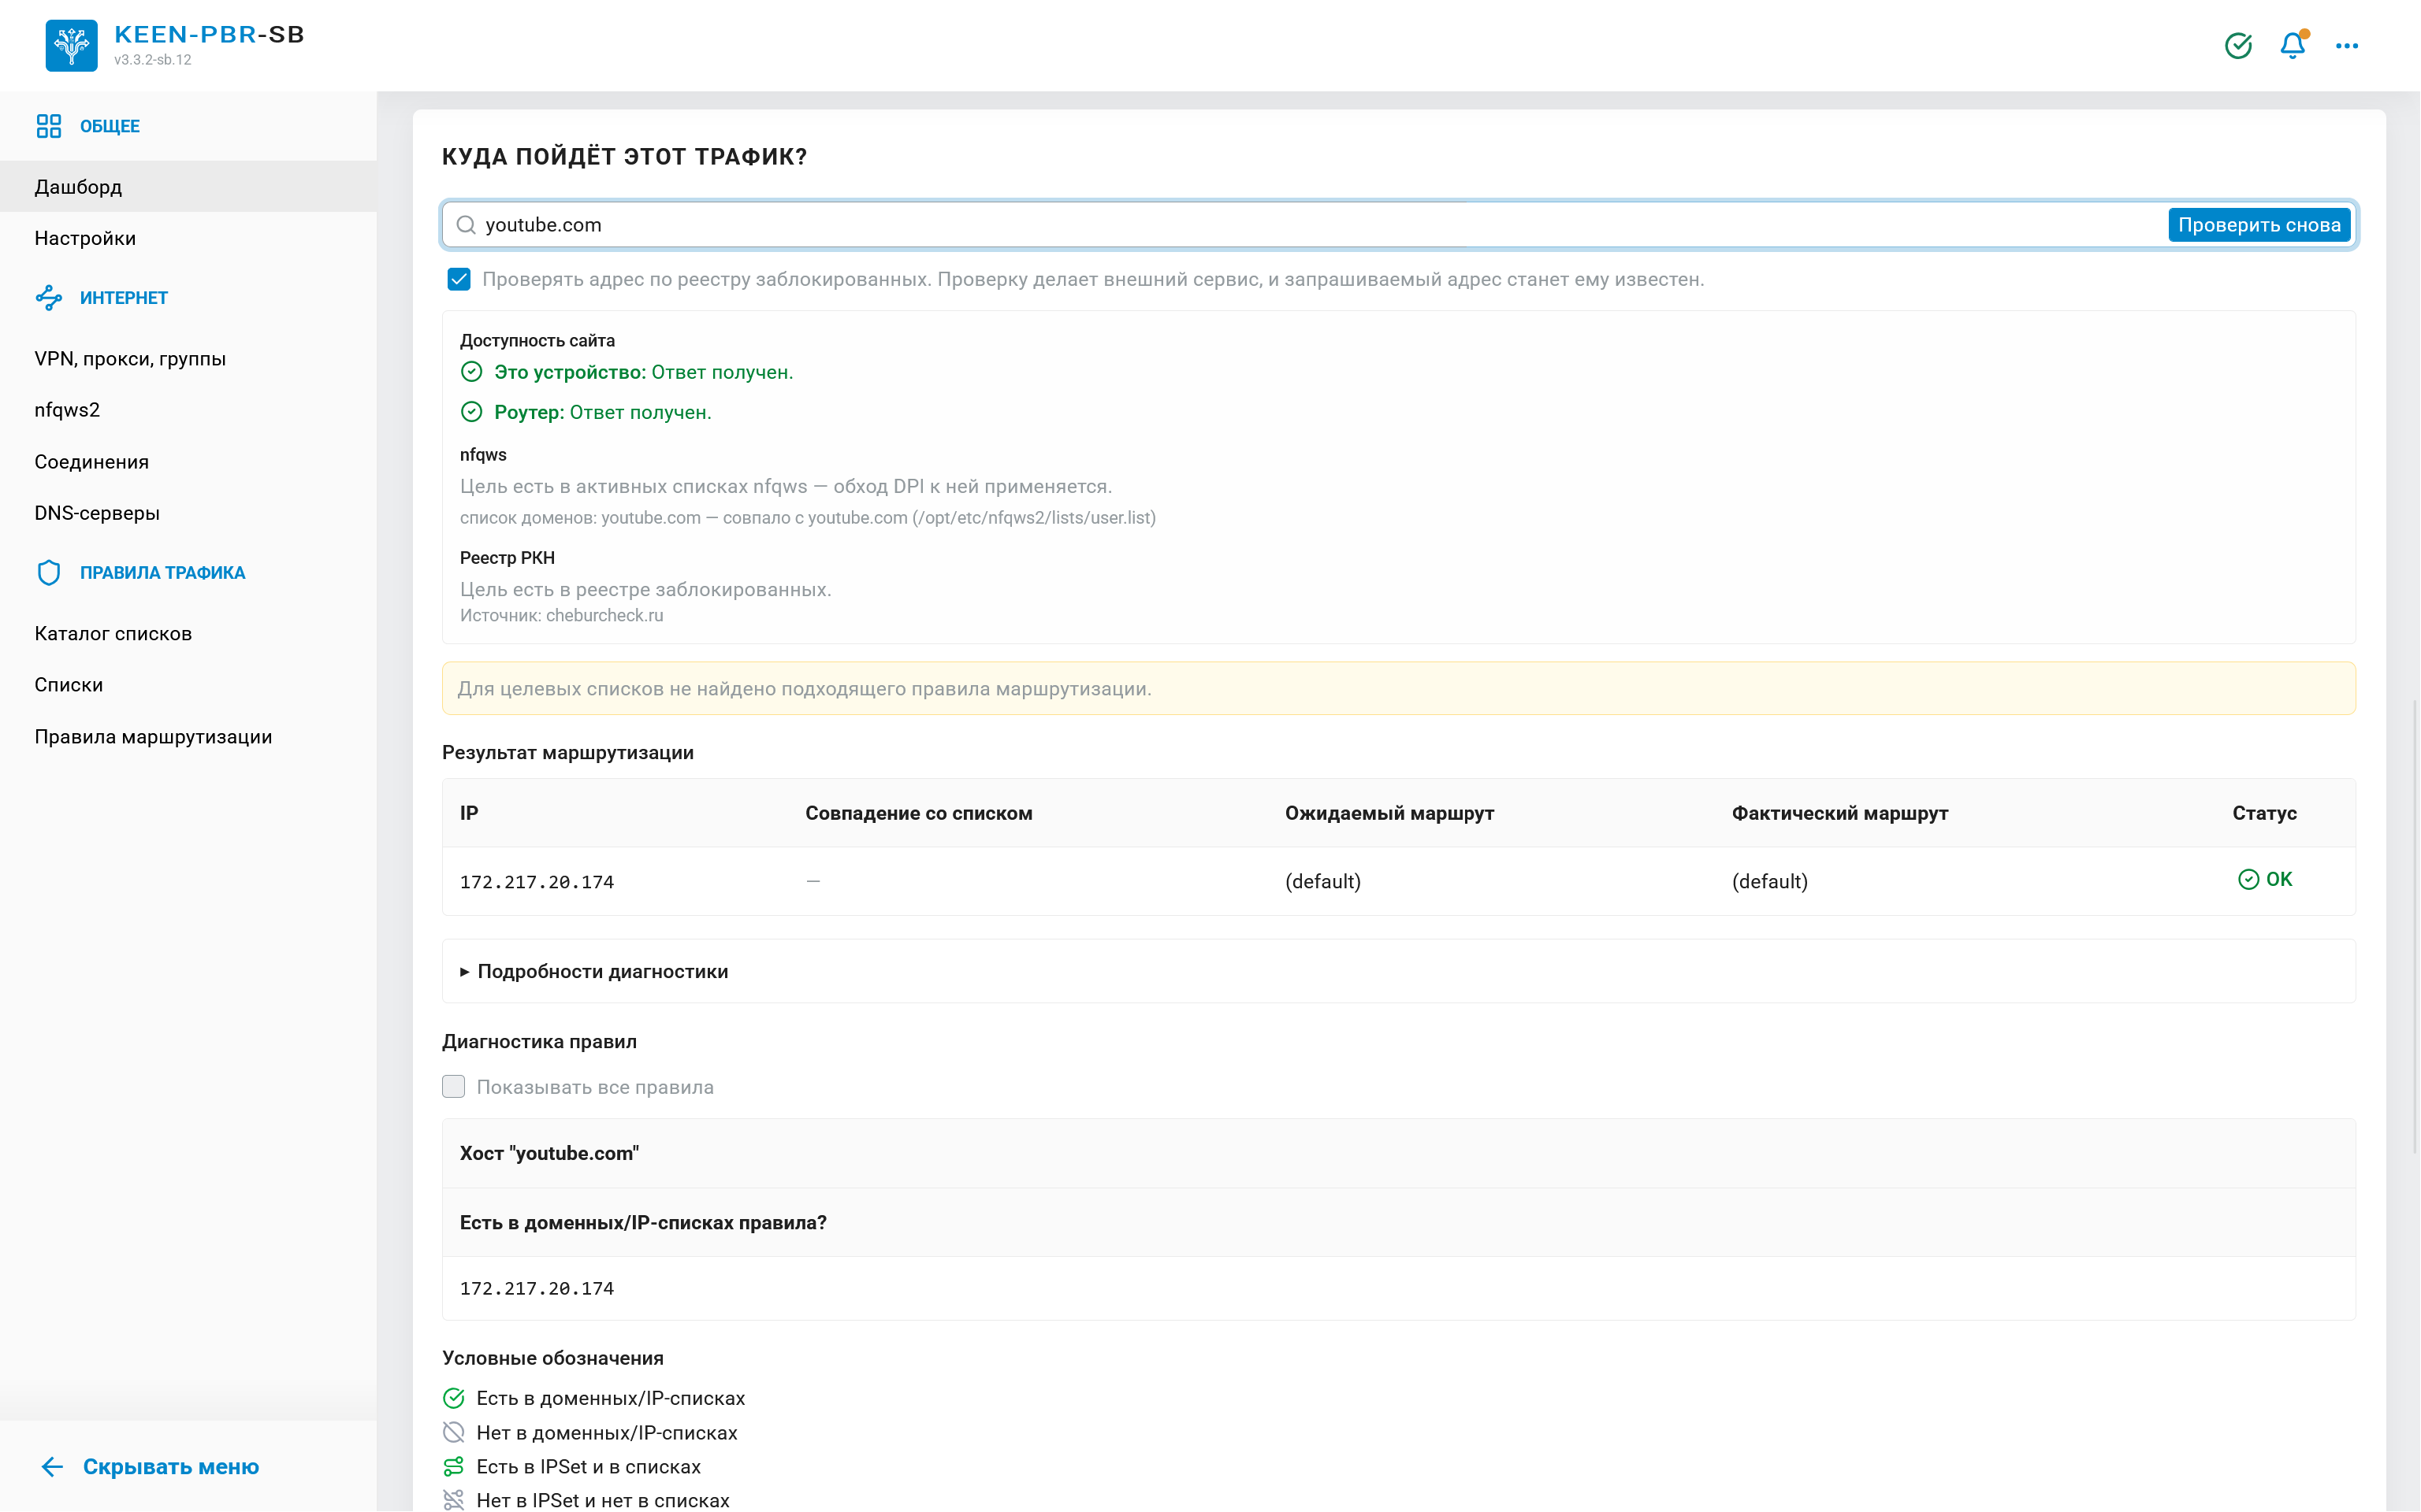Click the page vertical scrollbar
Viewport: 2421px width, 1512px height.
2415,925
